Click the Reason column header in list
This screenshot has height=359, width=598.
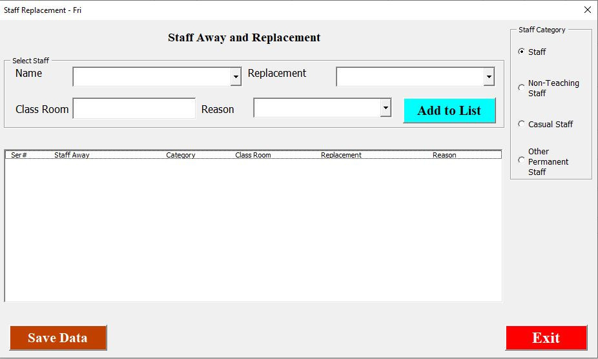pyautogui.click(x=444, y=155)
